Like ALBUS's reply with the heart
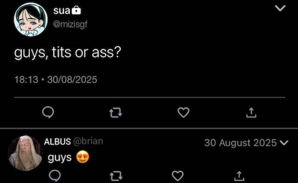The width and height of the screenshot is (298, 183). click(177, 175)
